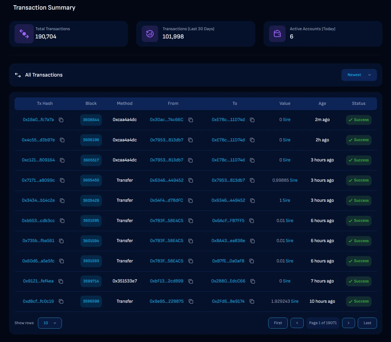This screenshot has height=342, width=391.
Task: Go to the First page
Action: [x=278, y=323]
